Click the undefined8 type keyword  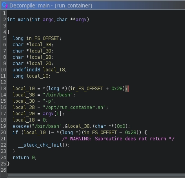click(26, 70)
